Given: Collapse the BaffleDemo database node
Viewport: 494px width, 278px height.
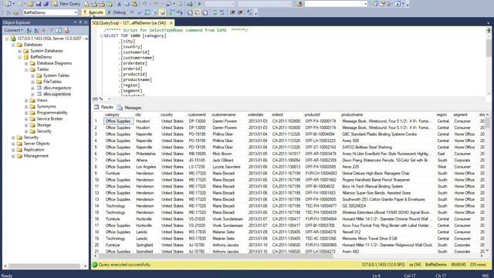Looking at the screenshot, I should point(19,57).
